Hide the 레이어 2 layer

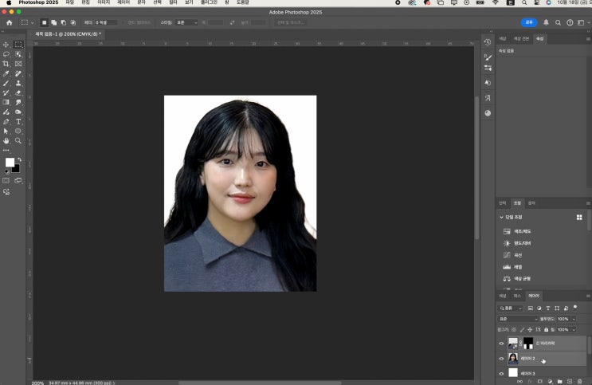(x=501, y=359)
